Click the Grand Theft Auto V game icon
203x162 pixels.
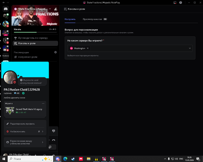[x=10, y=111]
